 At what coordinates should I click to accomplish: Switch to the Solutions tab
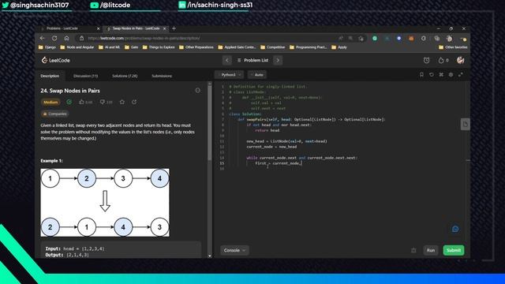125,76
